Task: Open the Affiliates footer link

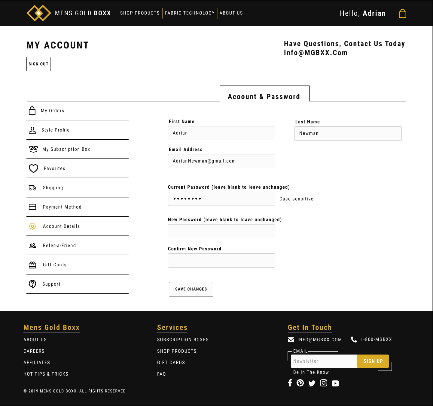Action: tap(37, 363)
